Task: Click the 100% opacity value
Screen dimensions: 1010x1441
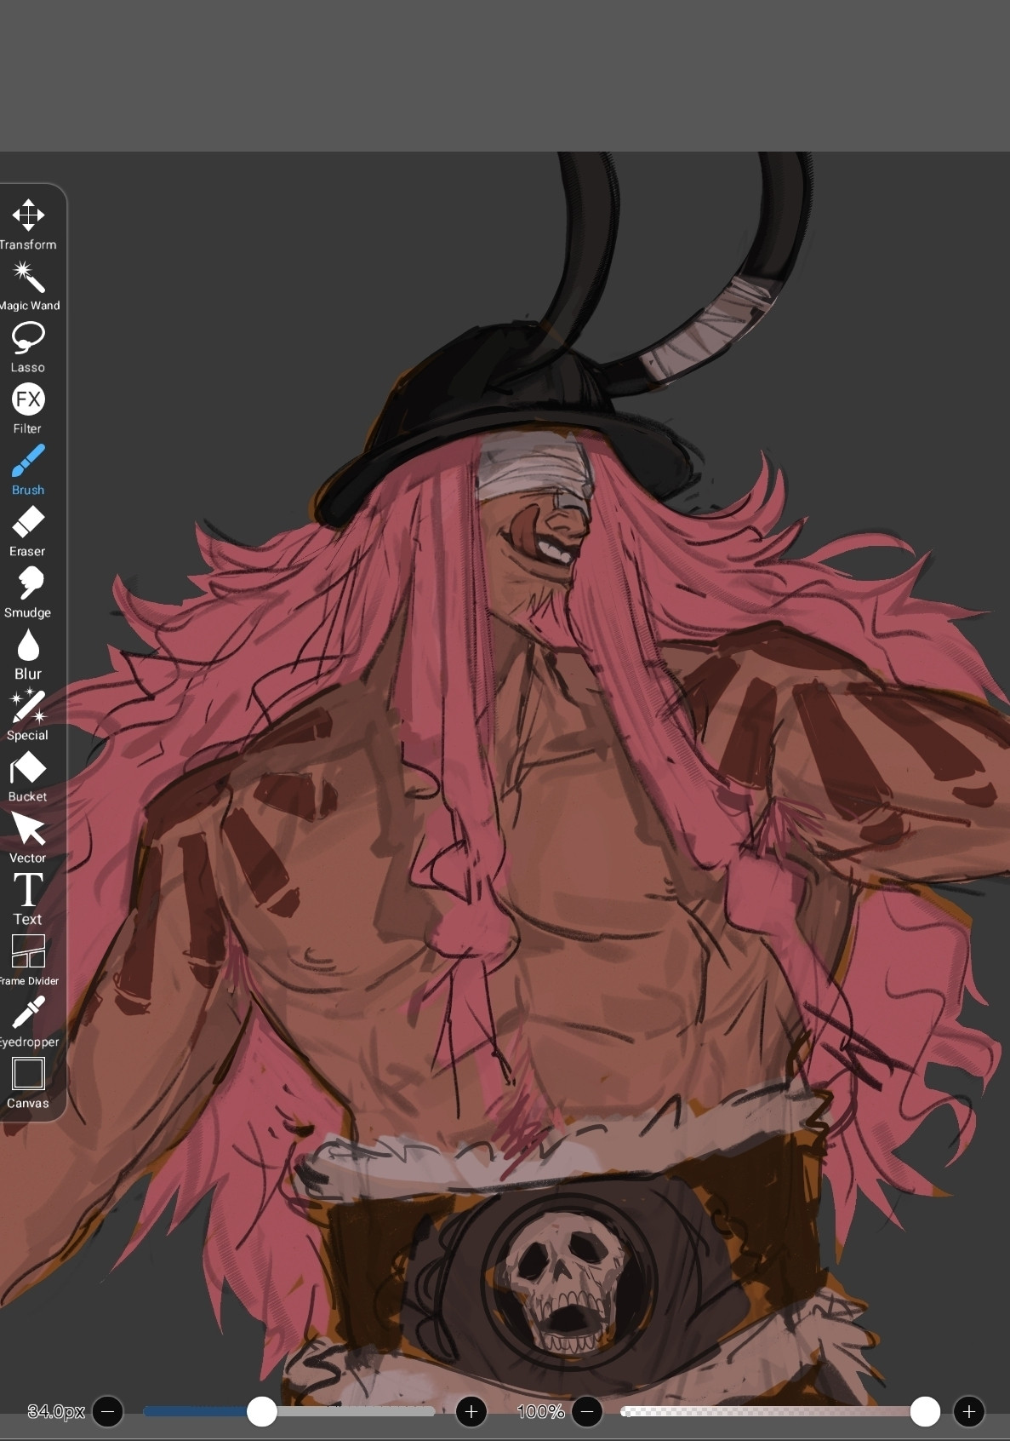Action: click(x=540, y=1411)
